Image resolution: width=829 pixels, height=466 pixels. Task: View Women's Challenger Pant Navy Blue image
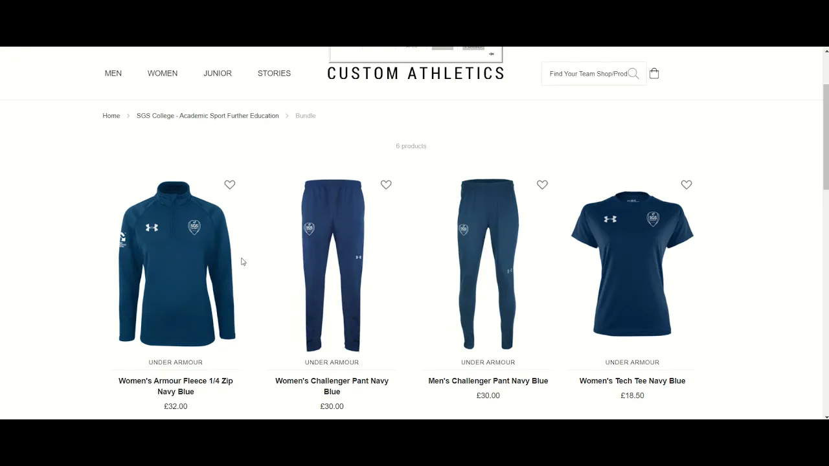click(x=332, y=265)
